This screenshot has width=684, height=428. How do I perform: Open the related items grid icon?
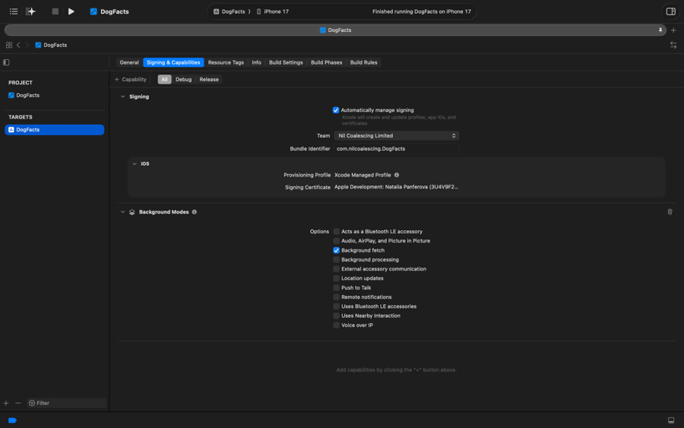[x=9, y=45]
